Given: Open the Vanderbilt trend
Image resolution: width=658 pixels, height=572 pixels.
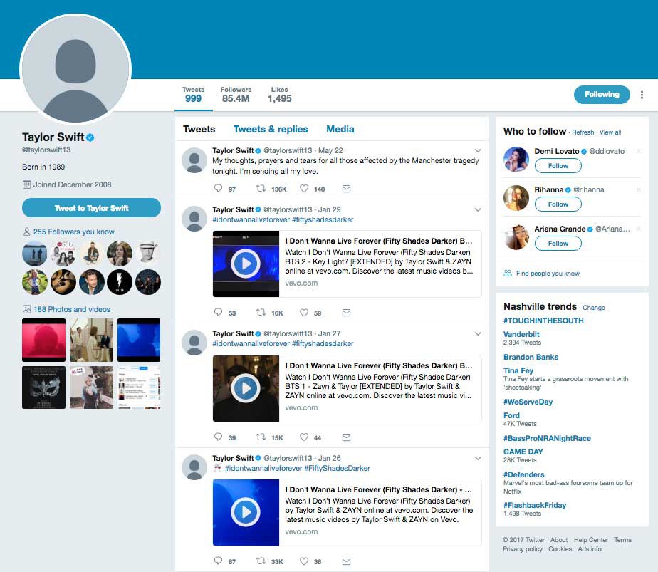Looking at the screenshot, I should tap(521, 334).
